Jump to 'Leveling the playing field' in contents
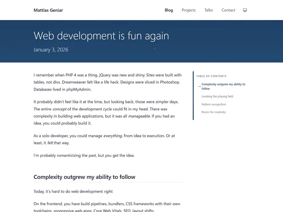 (217, 96)
